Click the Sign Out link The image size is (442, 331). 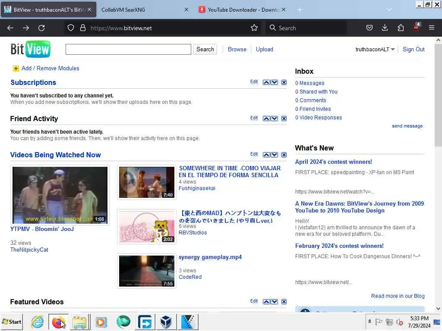coord(414,49)
